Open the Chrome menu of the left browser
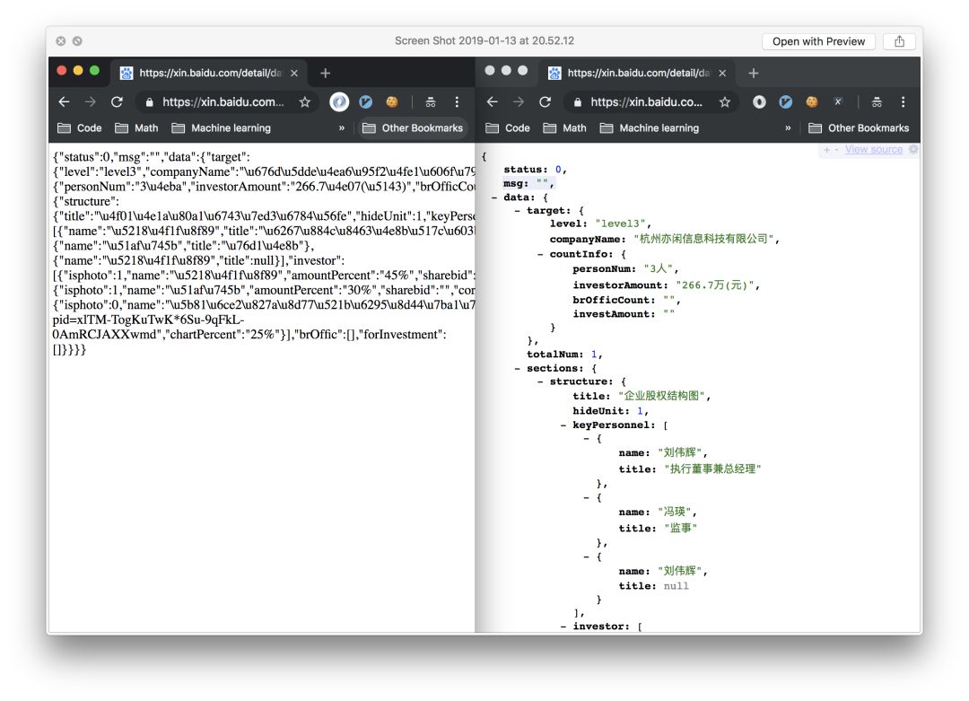 457,102
